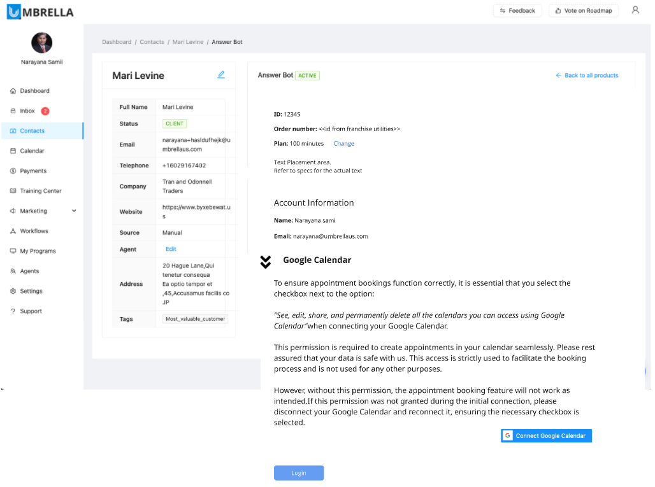Click Vote on Roadmap button
The height and width of the screenshot is (487, 655).
point(584,11)
